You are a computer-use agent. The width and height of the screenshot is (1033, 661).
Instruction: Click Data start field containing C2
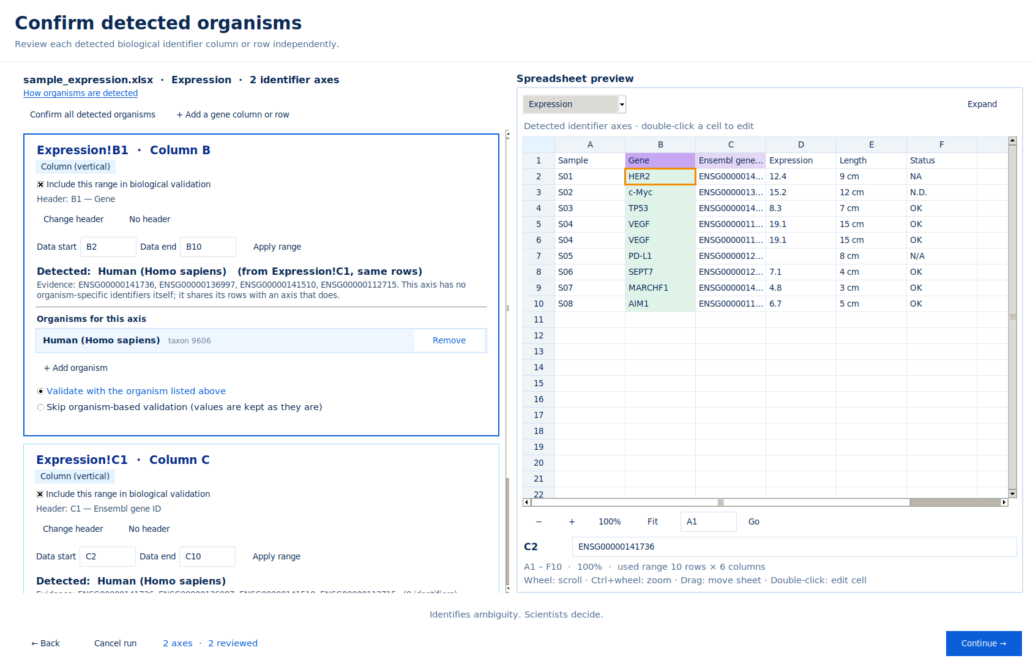pos(108,556)
